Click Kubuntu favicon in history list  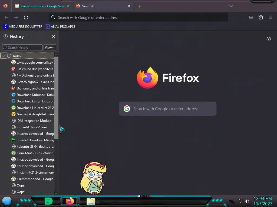tap(14, 95)
